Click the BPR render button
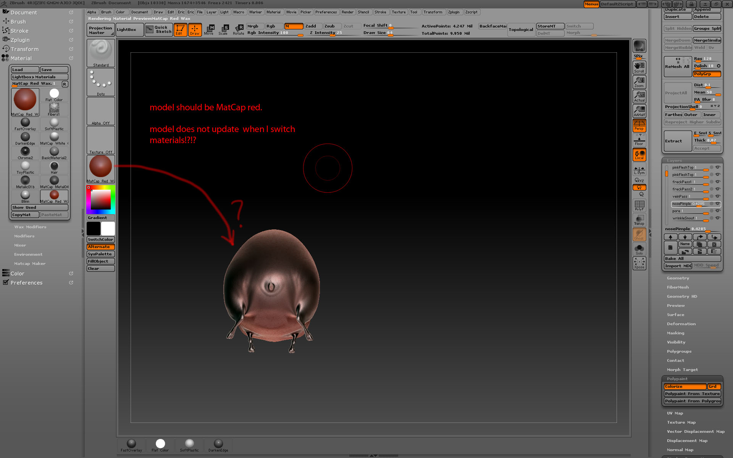Image resolution: width=733 pixels, height=458 pixels. point(639,46)
